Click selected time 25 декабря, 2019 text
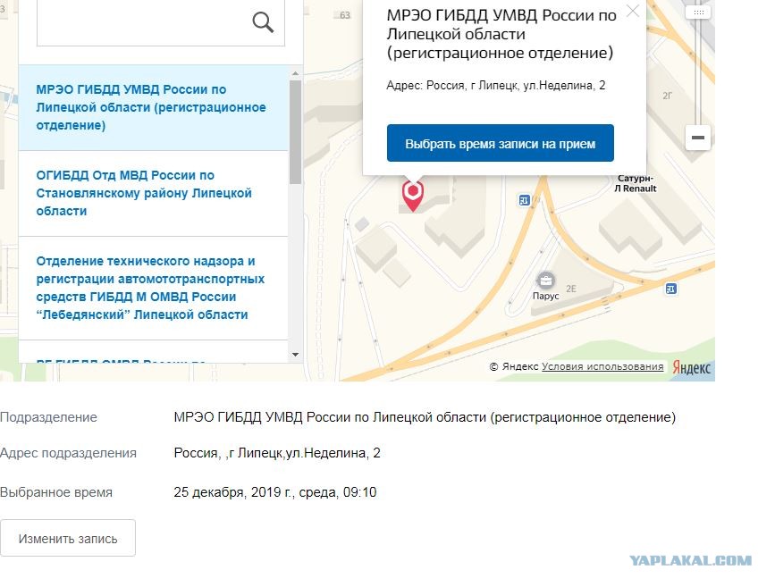The width and height of the screenshot is (775, 587). tap(274, 492)
